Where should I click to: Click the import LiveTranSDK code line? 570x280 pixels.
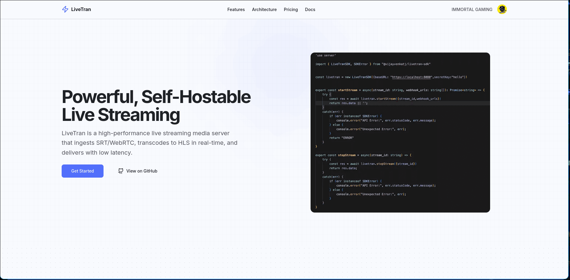[373, 64]
